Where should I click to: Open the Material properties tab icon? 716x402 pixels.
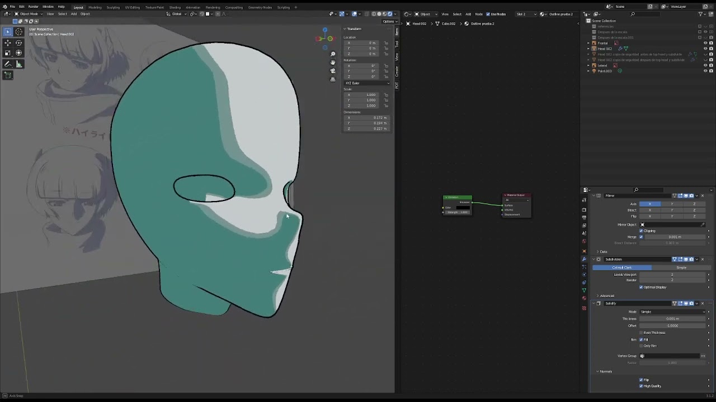pyautogui.click(x=585, y=298)
